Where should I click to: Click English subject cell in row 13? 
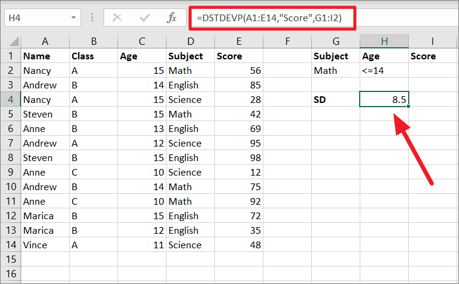click(191, 231)
